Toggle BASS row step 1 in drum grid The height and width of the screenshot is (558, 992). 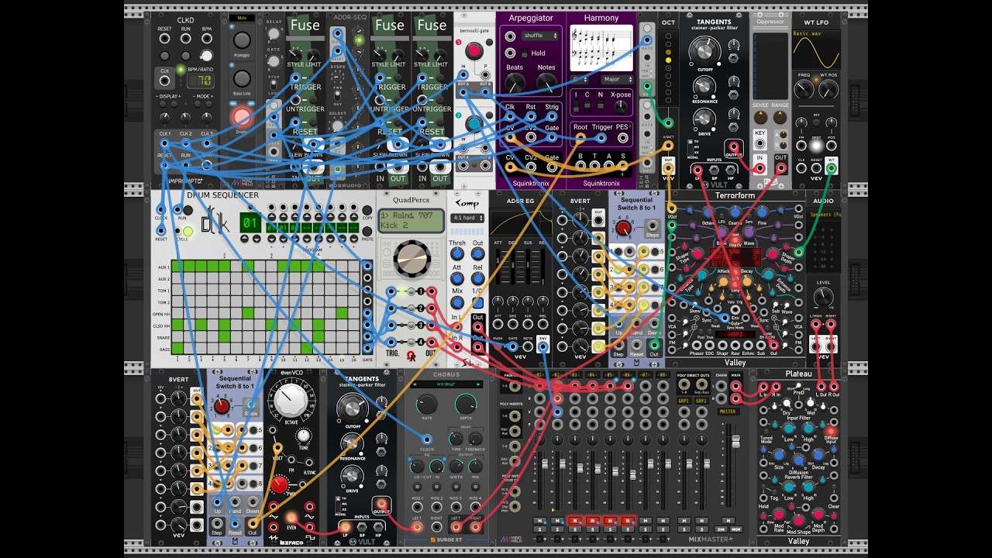coord(177,350)
